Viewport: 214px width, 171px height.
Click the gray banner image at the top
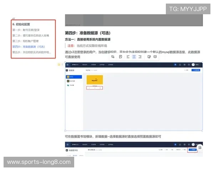[x=134, y=20]
